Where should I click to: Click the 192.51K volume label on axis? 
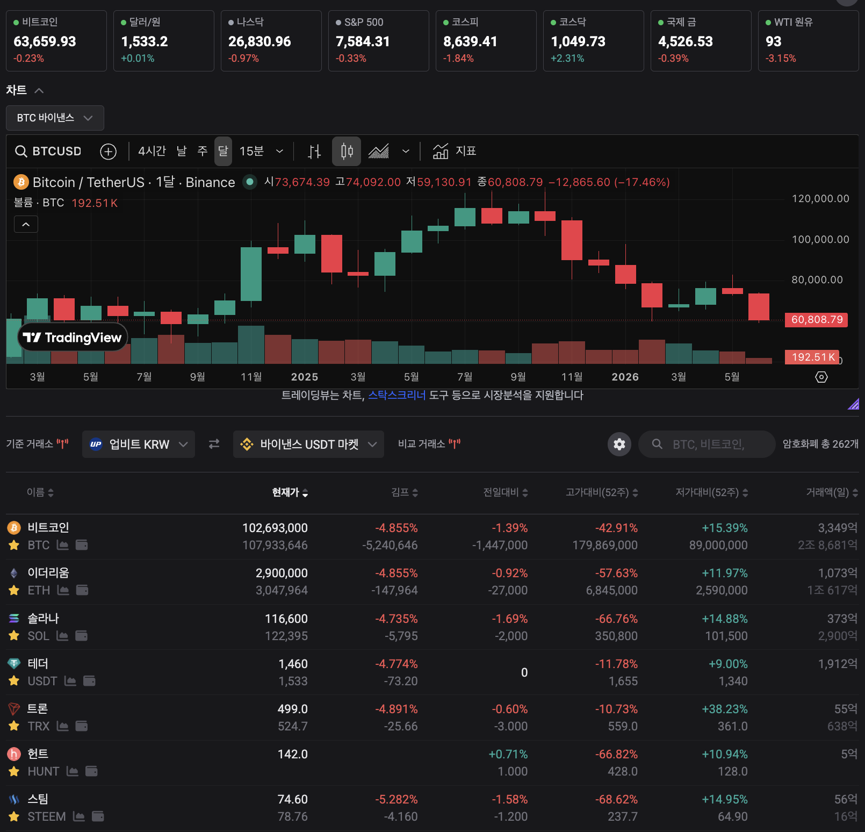(x=812, y=357)
